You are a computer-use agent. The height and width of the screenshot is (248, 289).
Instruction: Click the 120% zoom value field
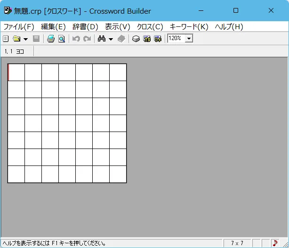click(176, 38)
